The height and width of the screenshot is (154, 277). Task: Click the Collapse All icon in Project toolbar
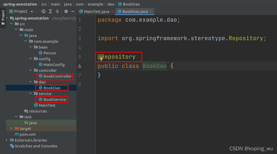[x=57, y=11]
